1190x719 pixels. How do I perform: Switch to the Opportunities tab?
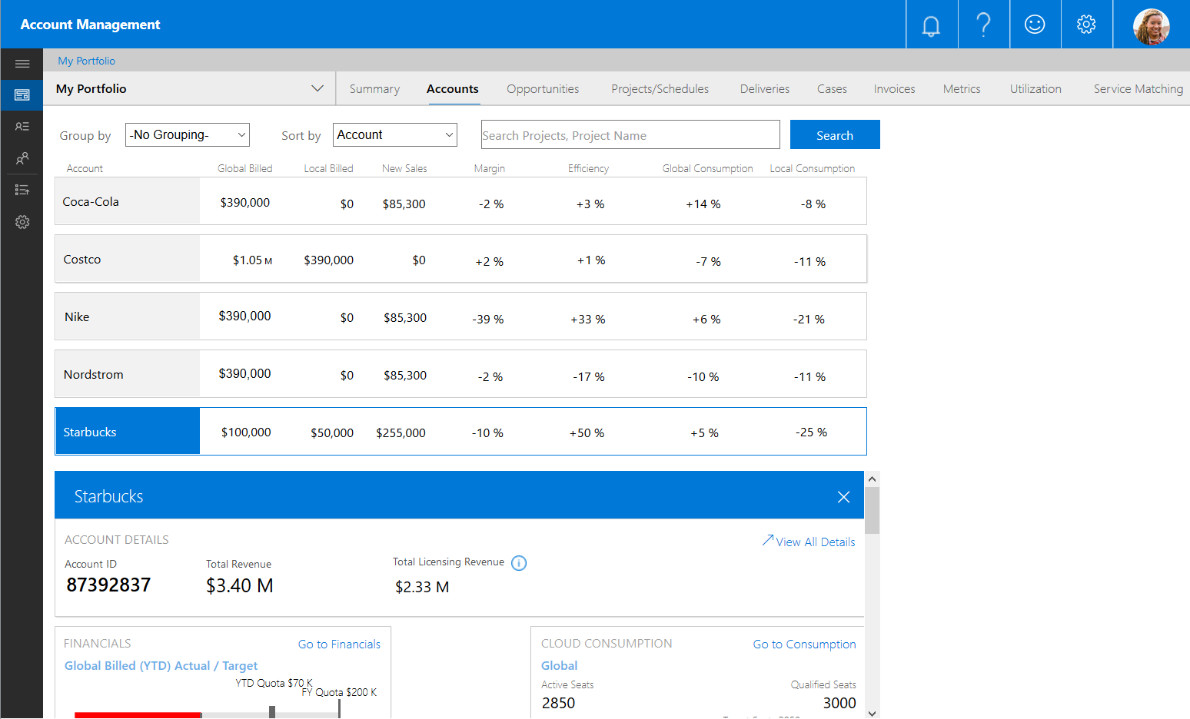(543, 89)
